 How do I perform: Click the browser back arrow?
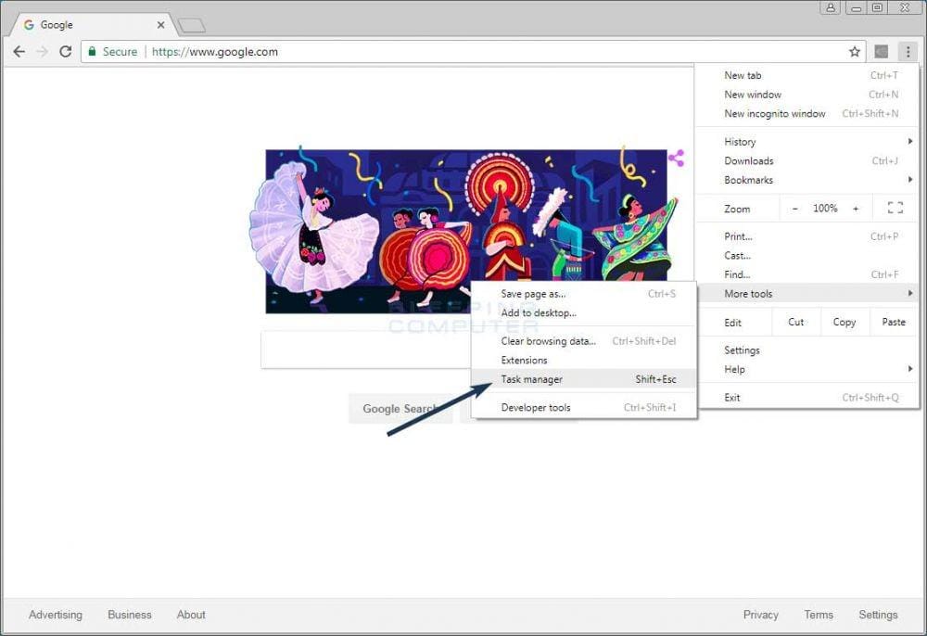tap(19, 52)
